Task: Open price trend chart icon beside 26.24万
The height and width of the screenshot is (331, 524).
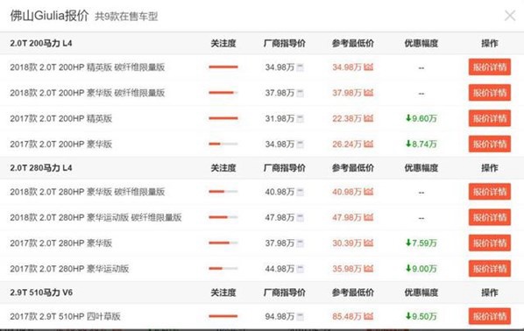Action: tap(368, 144)
